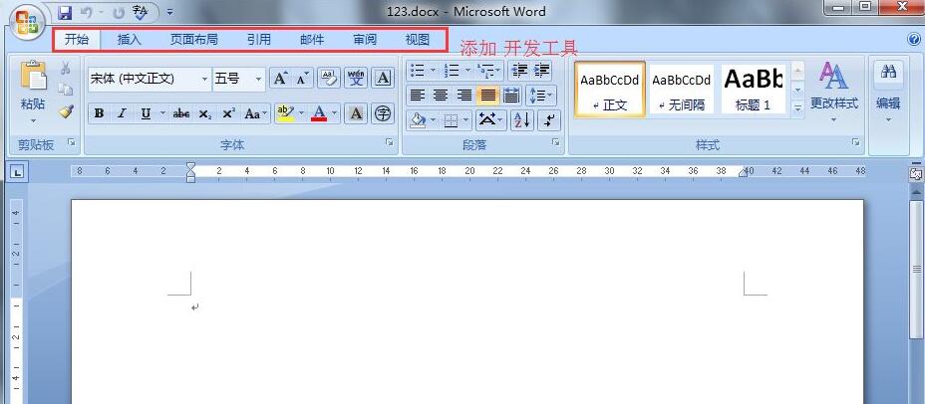Select justify alignment button

coord(487,95)
